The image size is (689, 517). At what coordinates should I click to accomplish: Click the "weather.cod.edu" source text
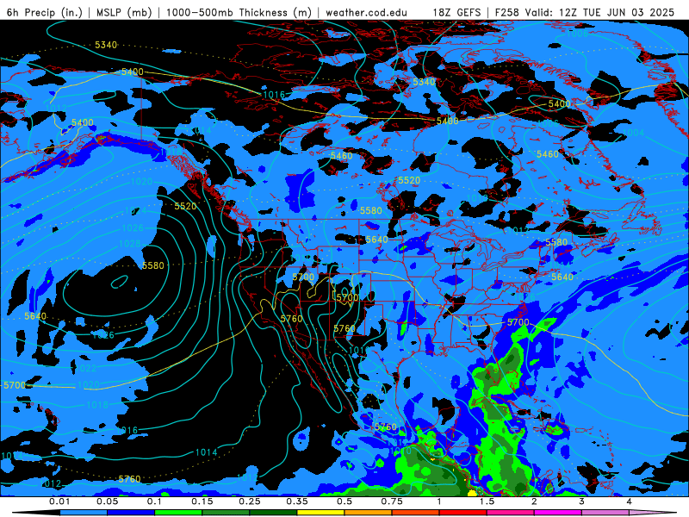[366, 12]
